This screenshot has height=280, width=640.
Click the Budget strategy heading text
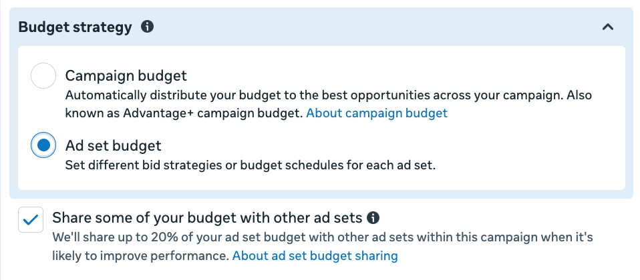(x=75, y=27)
